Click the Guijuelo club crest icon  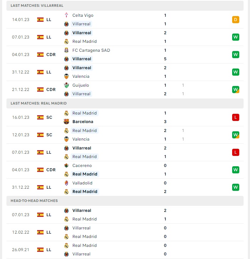pos(66,85)
